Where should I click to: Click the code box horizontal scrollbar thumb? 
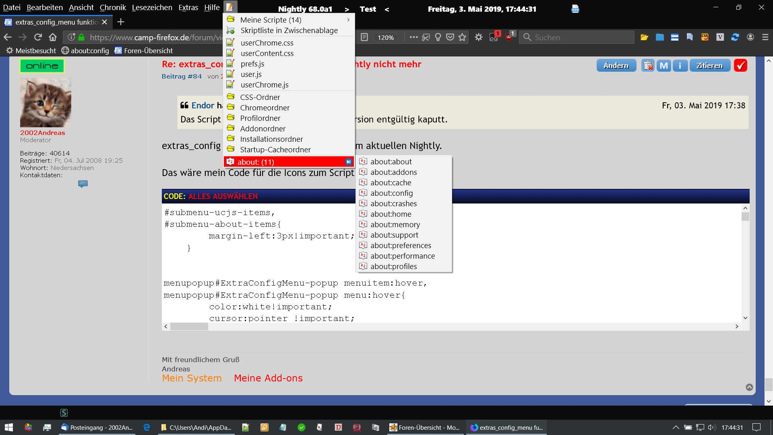click(189, 327)
